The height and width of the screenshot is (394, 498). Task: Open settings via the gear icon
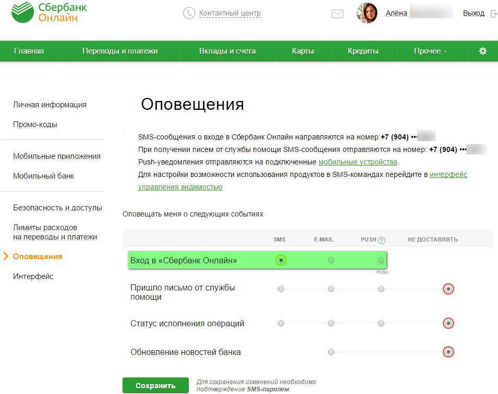coord(482,50)
